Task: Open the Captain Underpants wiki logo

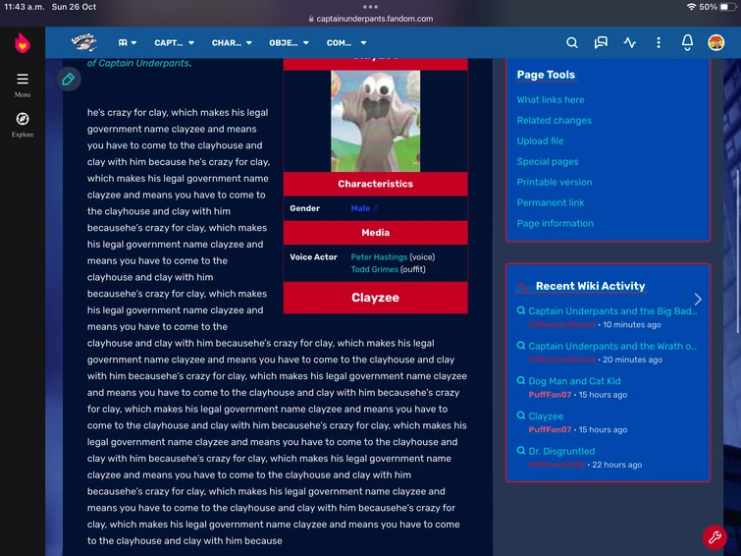Action: click(x=84, y=42)
